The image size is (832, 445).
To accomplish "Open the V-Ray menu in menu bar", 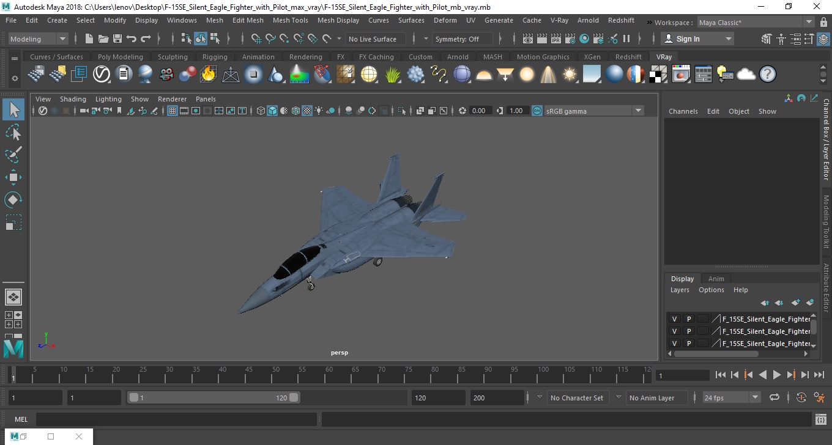I will [x=559, y=20].
